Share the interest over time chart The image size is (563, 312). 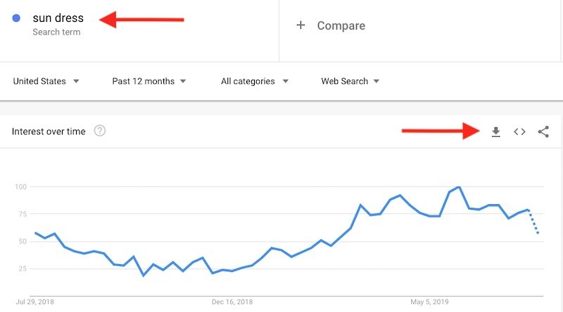543,132
